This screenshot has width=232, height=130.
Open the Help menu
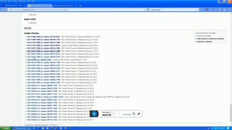click(x=34, y=1)
